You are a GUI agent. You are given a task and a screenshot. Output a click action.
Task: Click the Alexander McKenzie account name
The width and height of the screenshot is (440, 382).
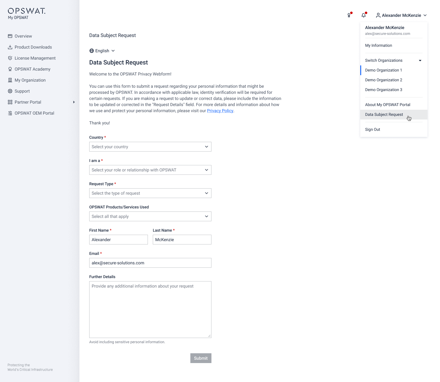[402, 15]
